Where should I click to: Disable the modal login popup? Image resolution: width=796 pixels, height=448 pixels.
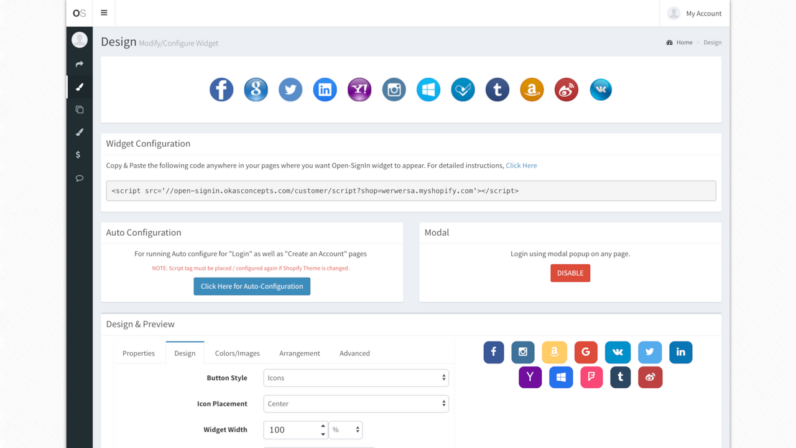pos(570,273)
